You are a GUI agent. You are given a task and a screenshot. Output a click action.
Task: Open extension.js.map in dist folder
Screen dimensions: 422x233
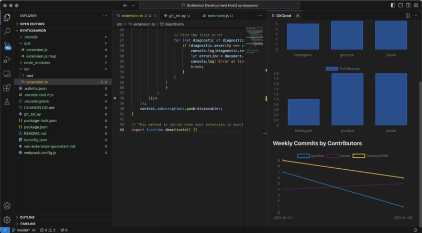[63, 56]
